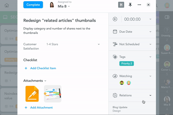Click the Customer Satisfaction field label
The height and width of the screenshot is (115, 173).
(31, 46)
